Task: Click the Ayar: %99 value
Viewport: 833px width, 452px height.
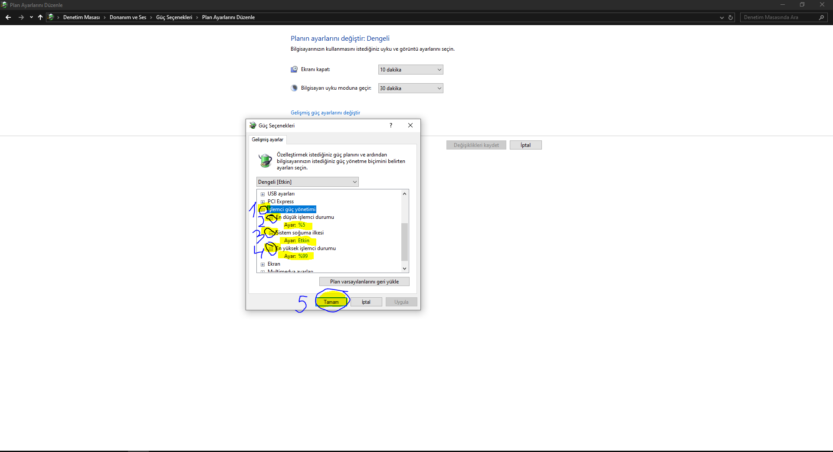Action: [x=296, y=256]
